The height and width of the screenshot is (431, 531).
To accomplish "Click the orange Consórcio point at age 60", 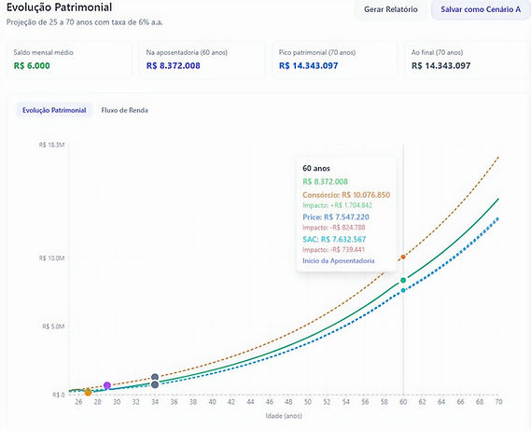I will point(403,257).
